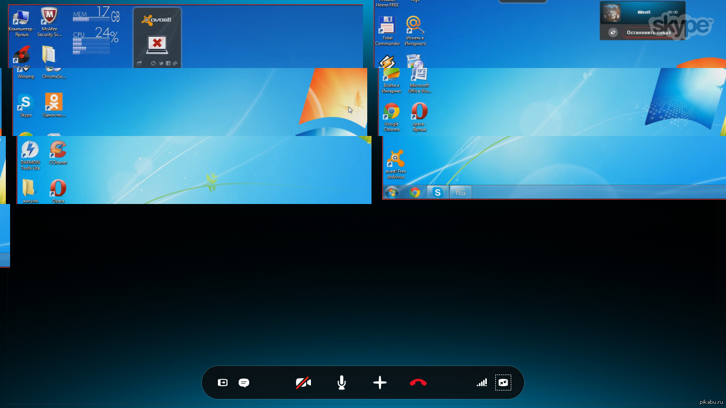Click the avast! gadget red X laptop
The image size is (726, 408).
click(x=157, y=45)
